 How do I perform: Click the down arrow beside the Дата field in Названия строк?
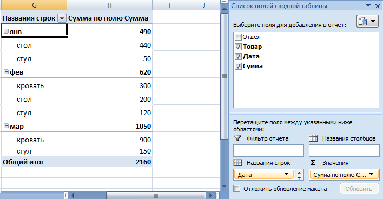pos(300,178)
